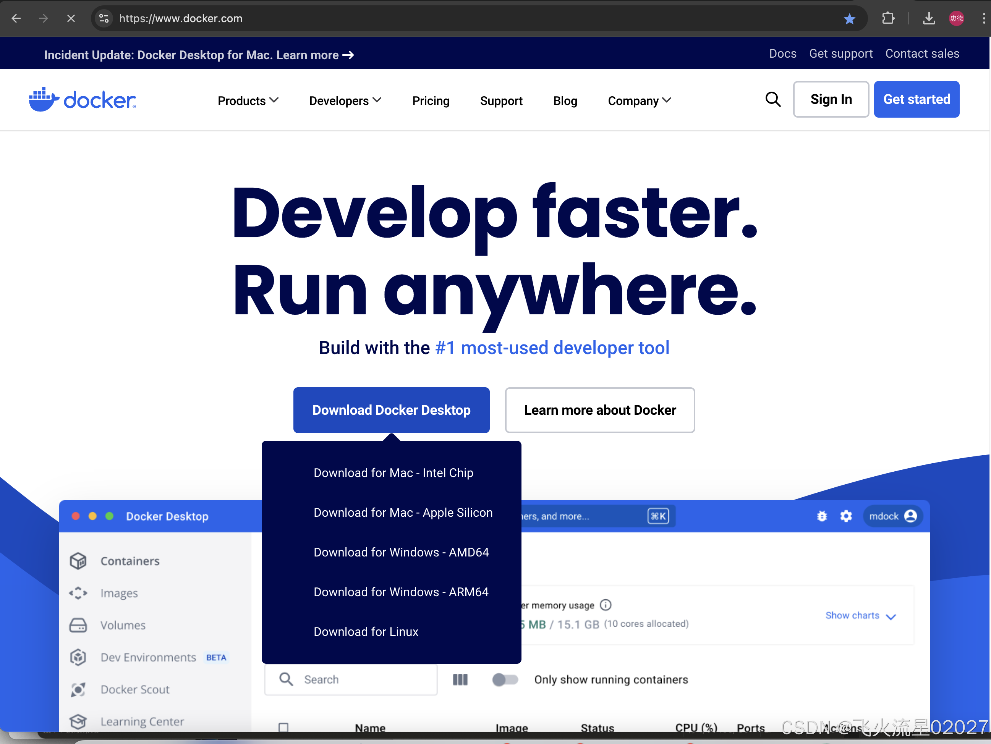This screenshot has width=991, height=744.
Task: Toggle Only show running containers switch
Action: [x=505, y=679]
